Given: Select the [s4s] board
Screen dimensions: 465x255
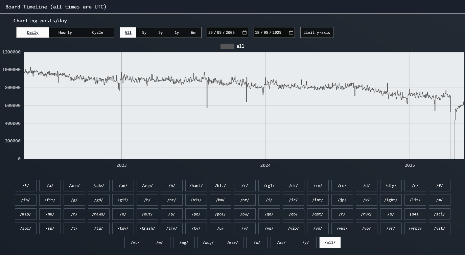Looking at the screenshot, I should tap(415, 214).
